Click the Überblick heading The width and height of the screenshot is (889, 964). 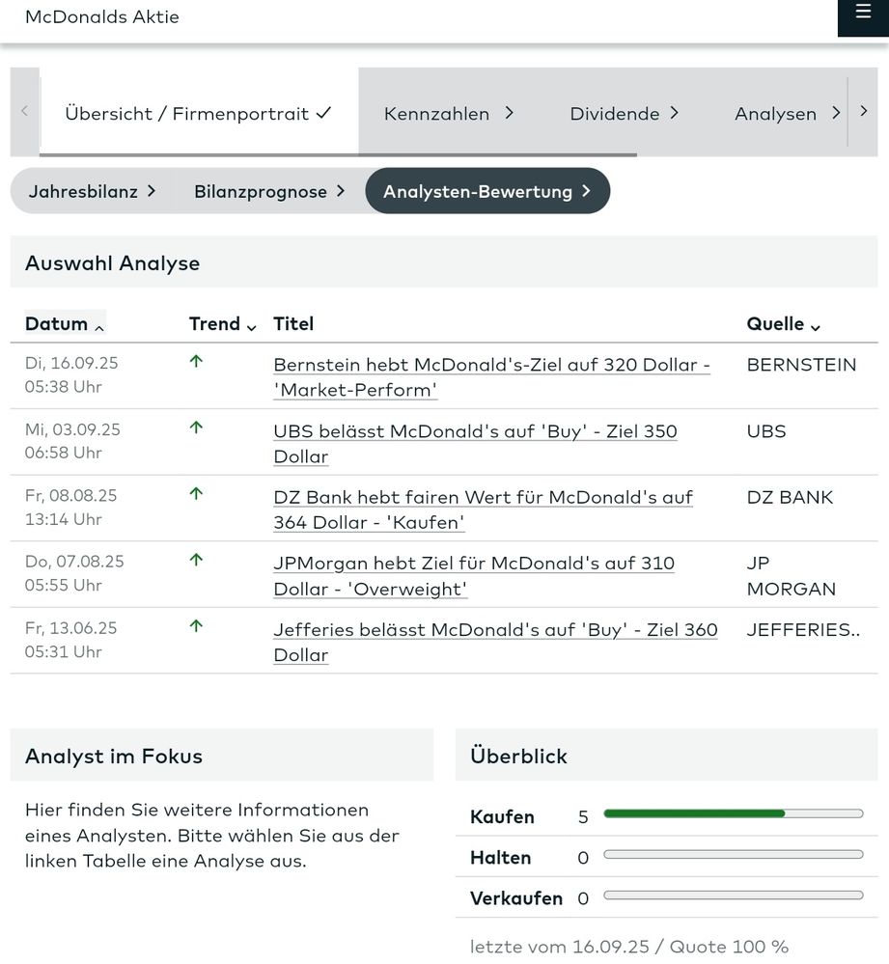coord(518,756)
